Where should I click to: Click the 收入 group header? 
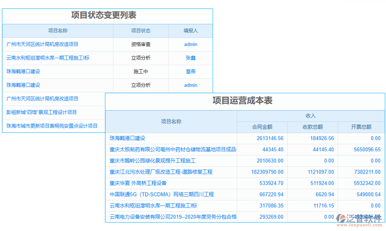click(312, 115)
